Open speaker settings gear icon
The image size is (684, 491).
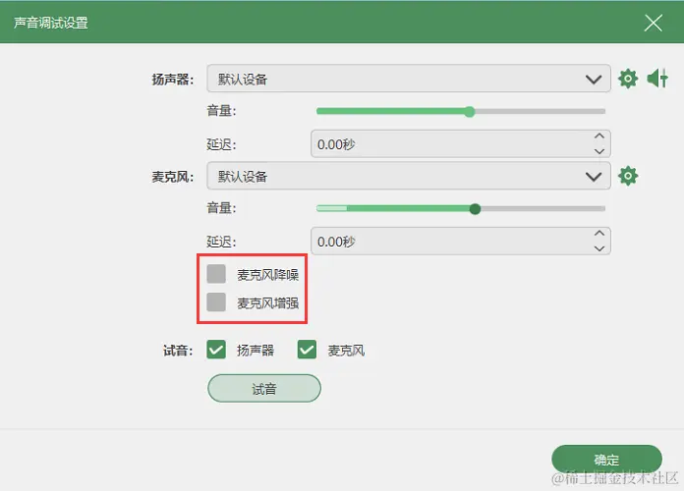click(628, 79)
